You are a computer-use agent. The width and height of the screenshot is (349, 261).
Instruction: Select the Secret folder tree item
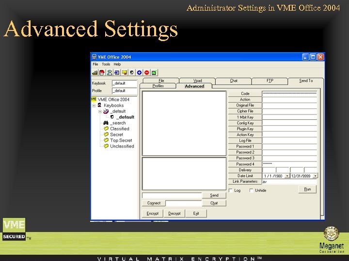116,134
